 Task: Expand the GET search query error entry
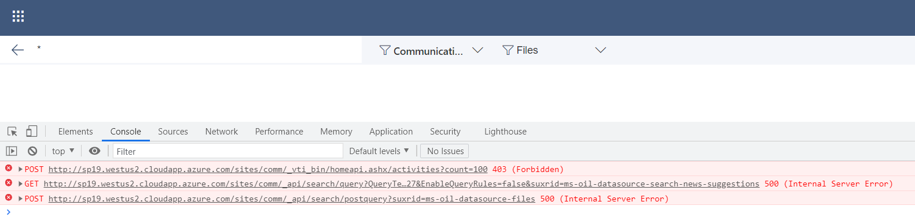(21, 184)
